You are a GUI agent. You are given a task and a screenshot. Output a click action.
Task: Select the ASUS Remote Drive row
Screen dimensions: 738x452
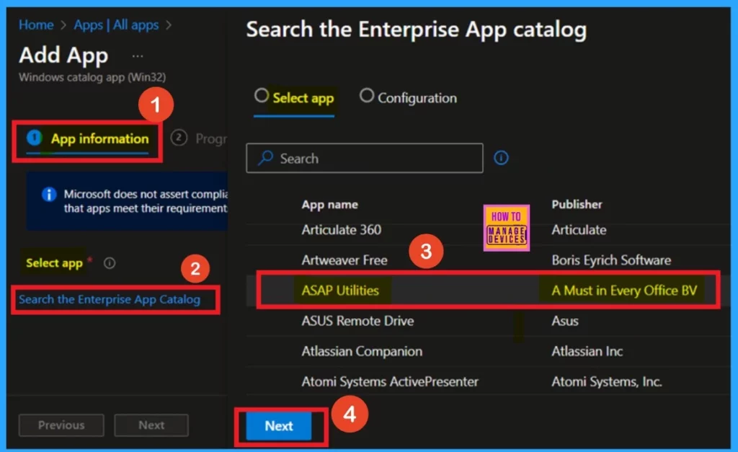coord(488,321)
